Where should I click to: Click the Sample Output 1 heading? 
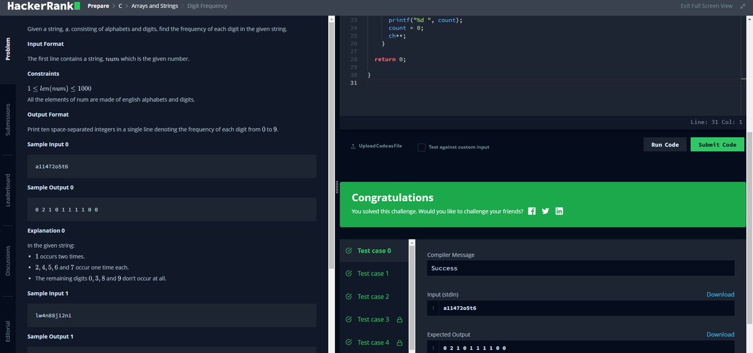51,337
